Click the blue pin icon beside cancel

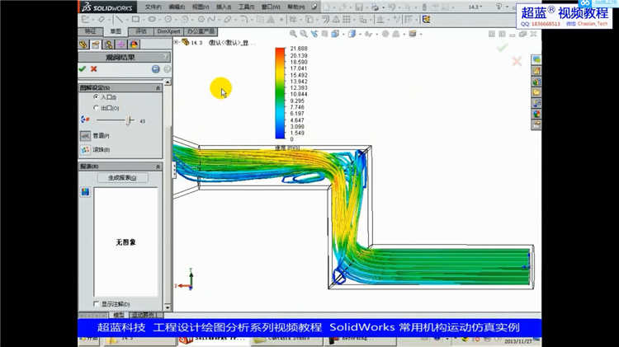(x=155, y=69)
